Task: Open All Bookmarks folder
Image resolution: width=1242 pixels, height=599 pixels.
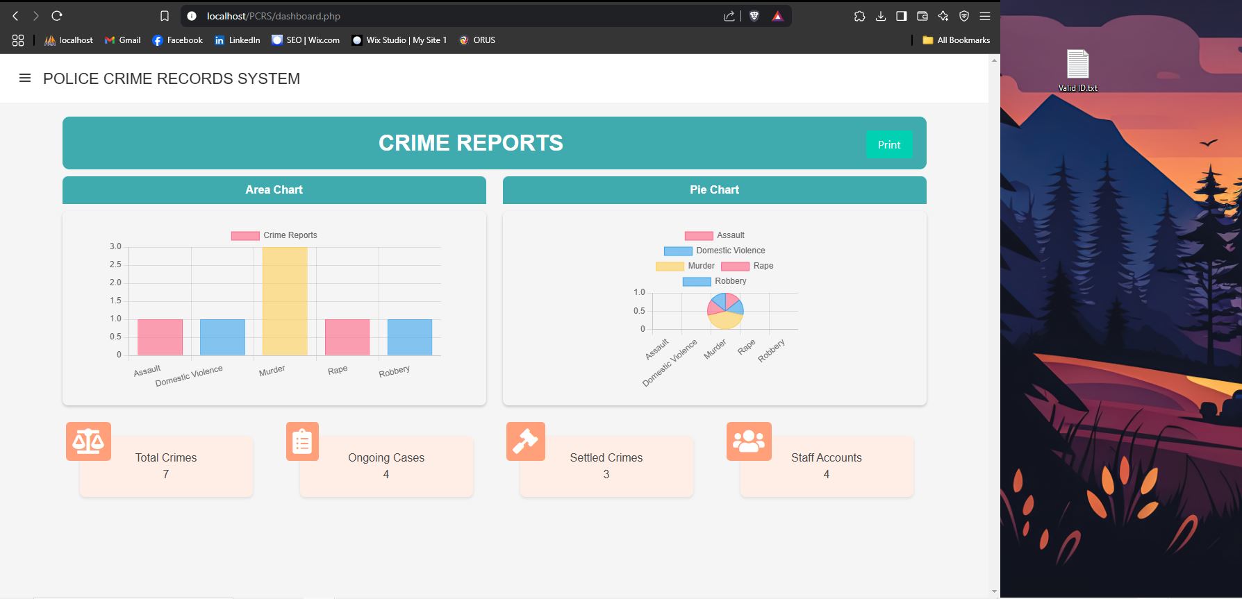Action: pyautogui.click(x=956, y=40)
